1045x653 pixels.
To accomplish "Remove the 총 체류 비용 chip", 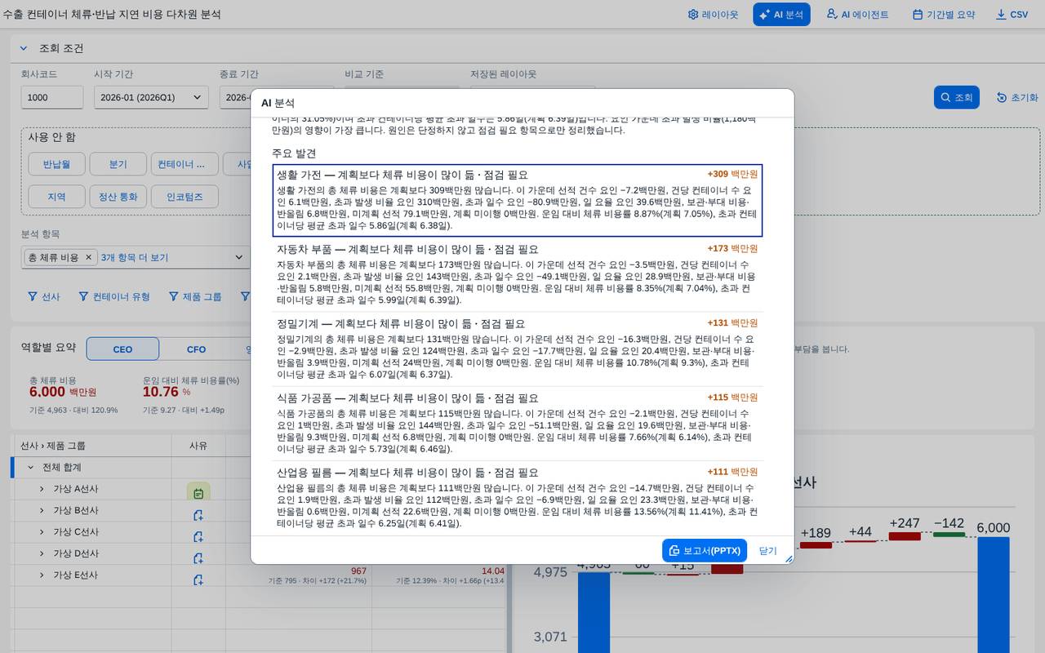I will pos(89,257).
